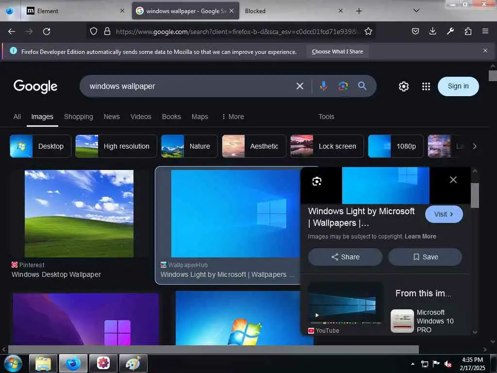The height and width of the screenshot is (373, 497).
Task: Go back with the browser back arrow
Action: pos(12,32)
